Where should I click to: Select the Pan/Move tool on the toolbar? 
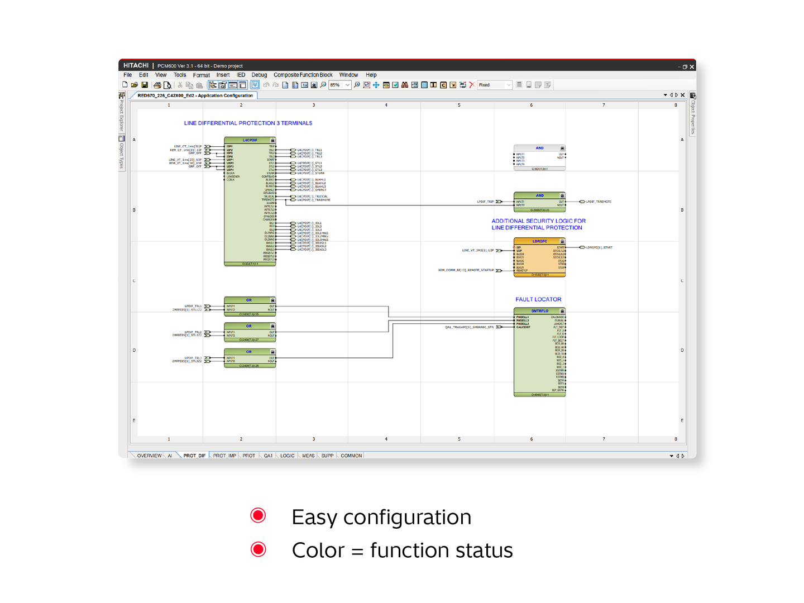point(377,85)
